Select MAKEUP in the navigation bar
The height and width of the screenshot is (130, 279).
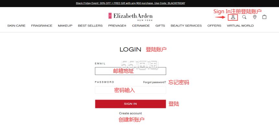(x=65, y=26)
